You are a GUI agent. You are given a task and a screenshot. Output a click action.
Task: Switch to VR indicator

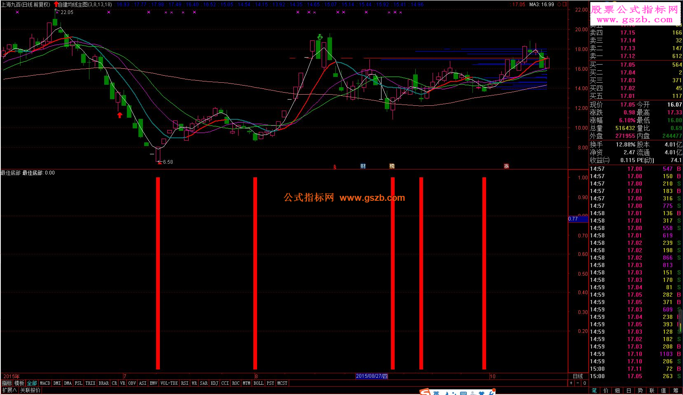[x=123, y=383]
